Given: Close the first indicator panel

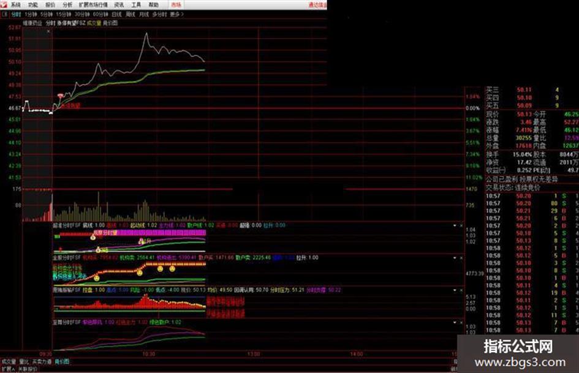Looking at the screenshot, I should [461, 225].
